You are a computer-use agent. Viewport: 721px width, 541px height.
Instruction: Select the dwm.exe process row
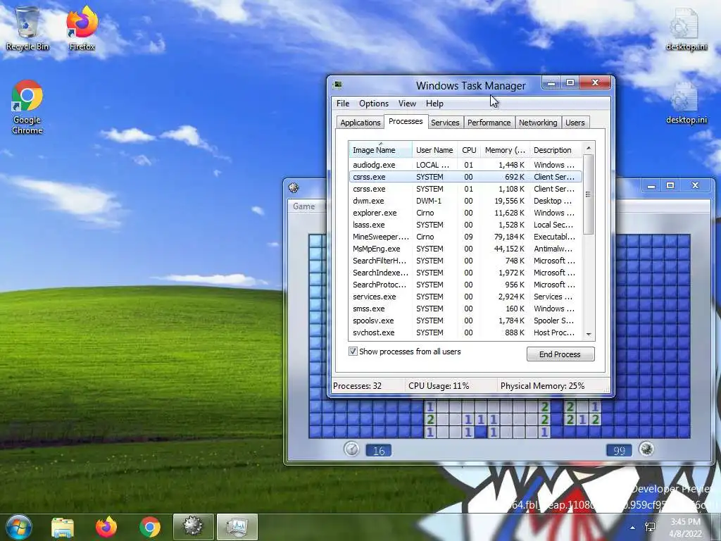[465, 201]
